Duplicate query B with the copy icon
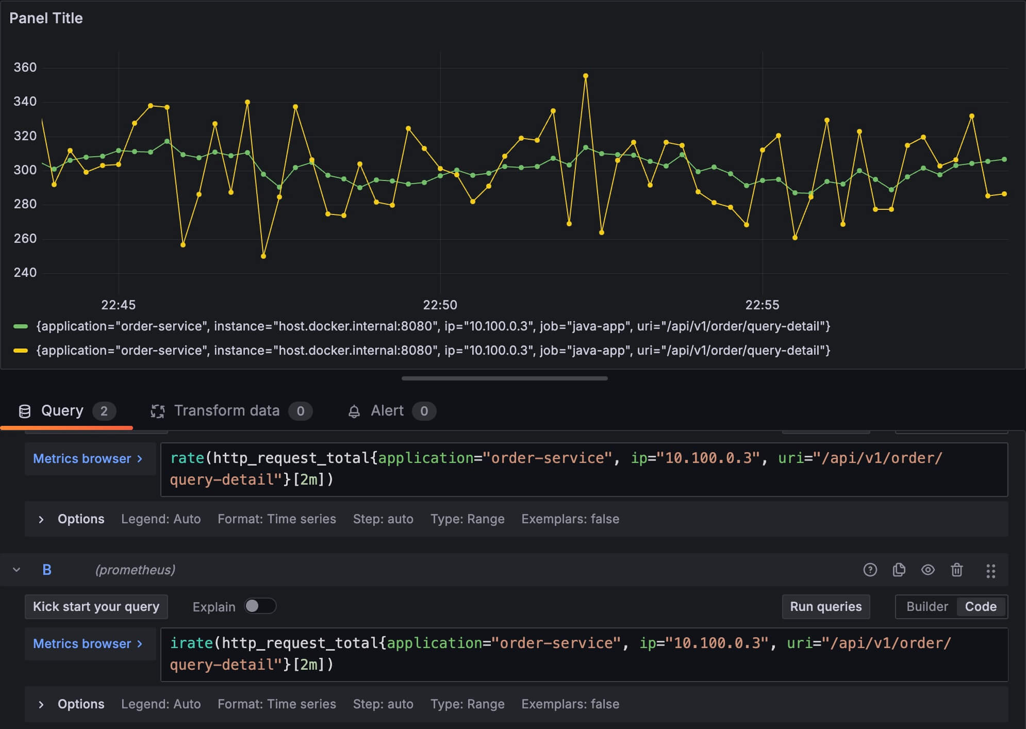1026x729 pixels. coord(899,570)
